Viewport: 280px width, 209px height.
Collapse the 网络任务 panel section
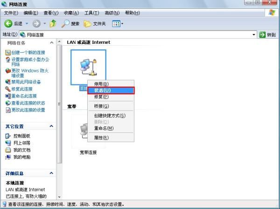(51, 42)
